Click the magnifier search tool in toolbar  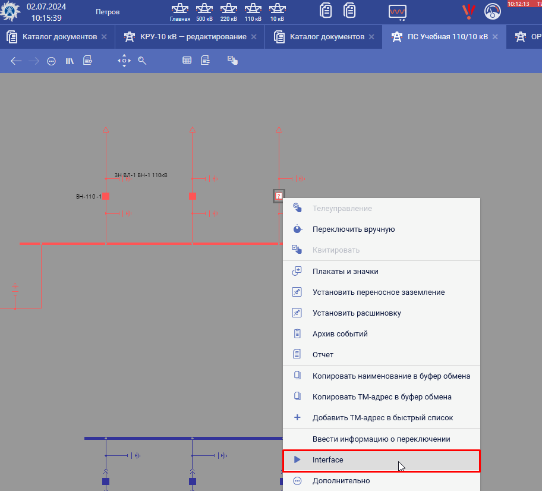coord(142,61)
